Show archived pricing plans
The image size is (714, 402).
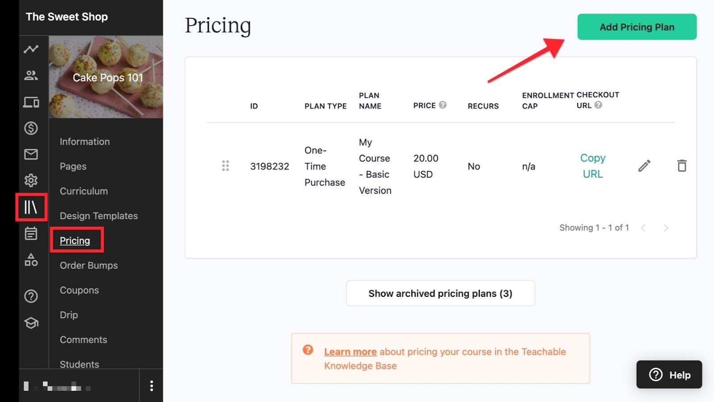tap(440, 293)
